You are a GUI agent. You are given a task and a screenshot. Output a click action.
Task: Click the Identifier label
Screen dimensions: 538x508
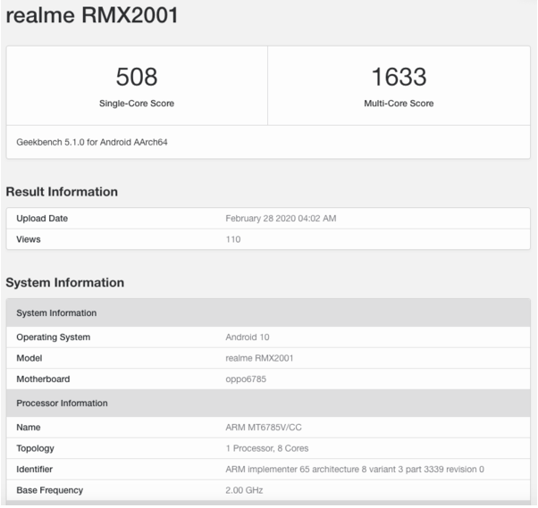click(x=34, y=470)
